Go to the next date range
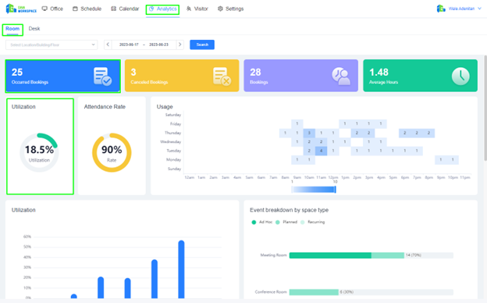The height and width of the screenshot is (303, 487). pyautogui.click(x=180, y=45)
